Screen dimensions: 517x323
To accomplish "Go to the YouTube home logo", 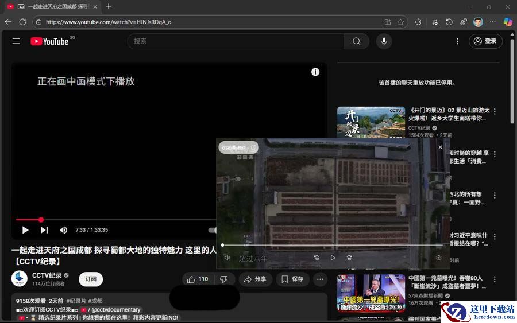I will point(49,41).
